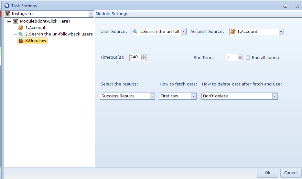The width and height of the screenshot is (302, 179).
Task: Open the User Source dropdown
Action: point(183,32)
